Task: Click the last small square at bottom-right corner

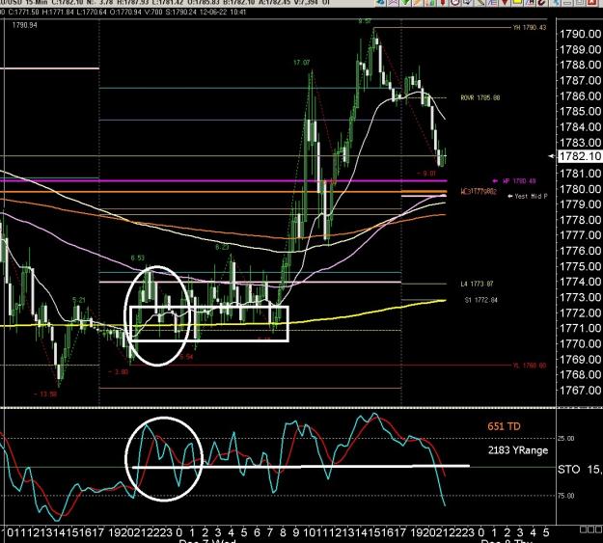Action: (x=599, y=529)
